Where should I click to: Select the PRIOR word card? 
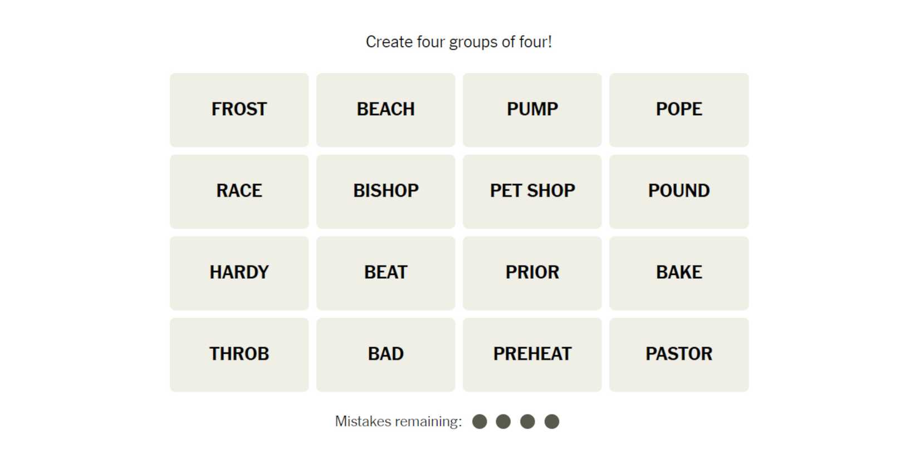(532, 273)
